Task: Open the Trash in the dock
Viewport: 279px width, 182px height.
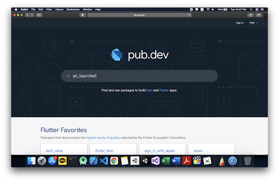Action: tap(247, 161)
